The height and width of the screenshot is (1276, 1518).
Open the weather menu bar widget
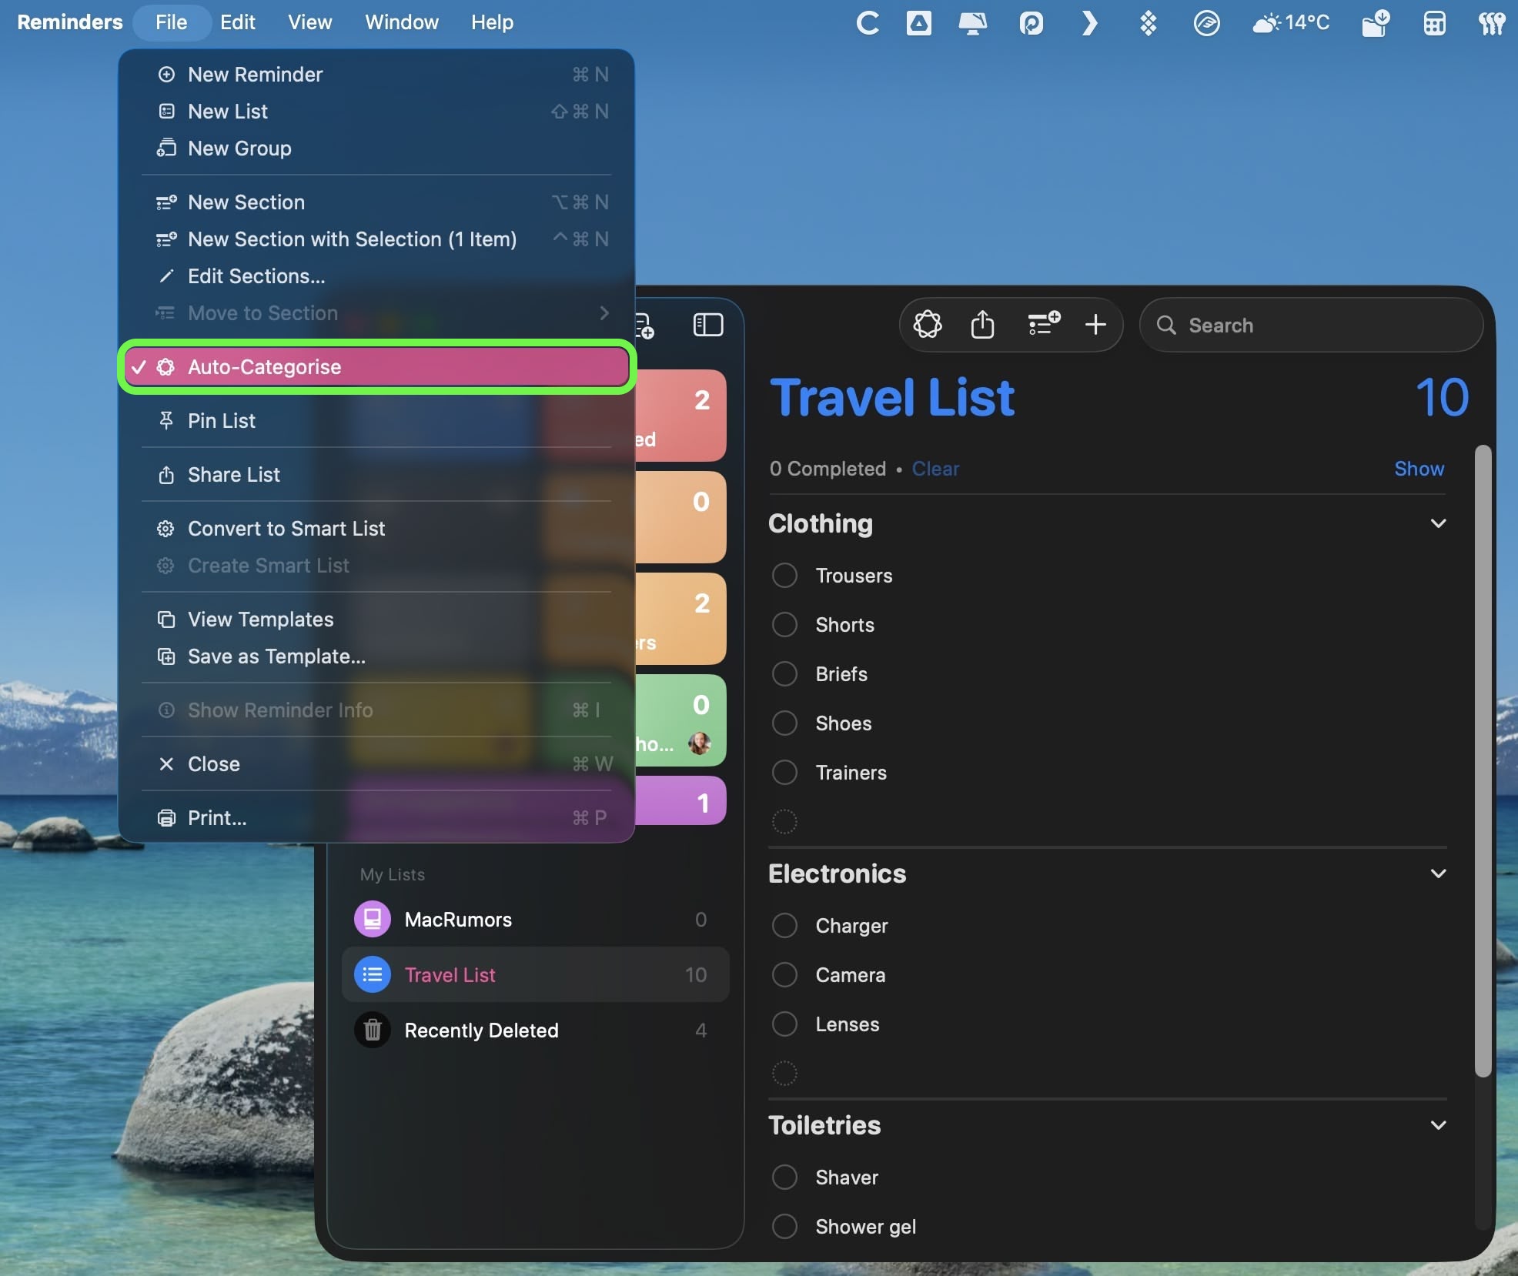coord(1291,22)
